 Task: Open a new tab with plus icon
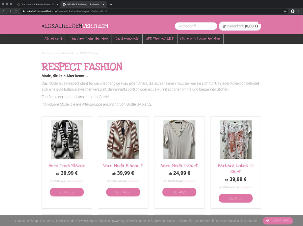pyautogui.click(x=111, y=4)
